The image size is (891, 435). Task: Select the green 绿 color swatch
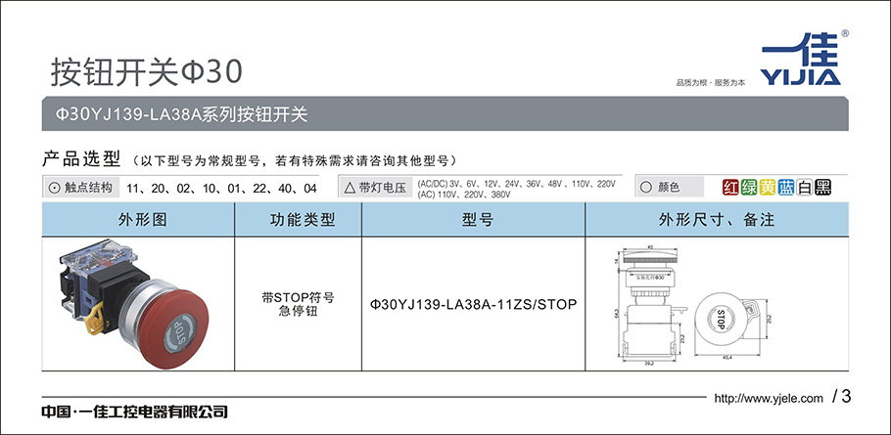point(748,187)
